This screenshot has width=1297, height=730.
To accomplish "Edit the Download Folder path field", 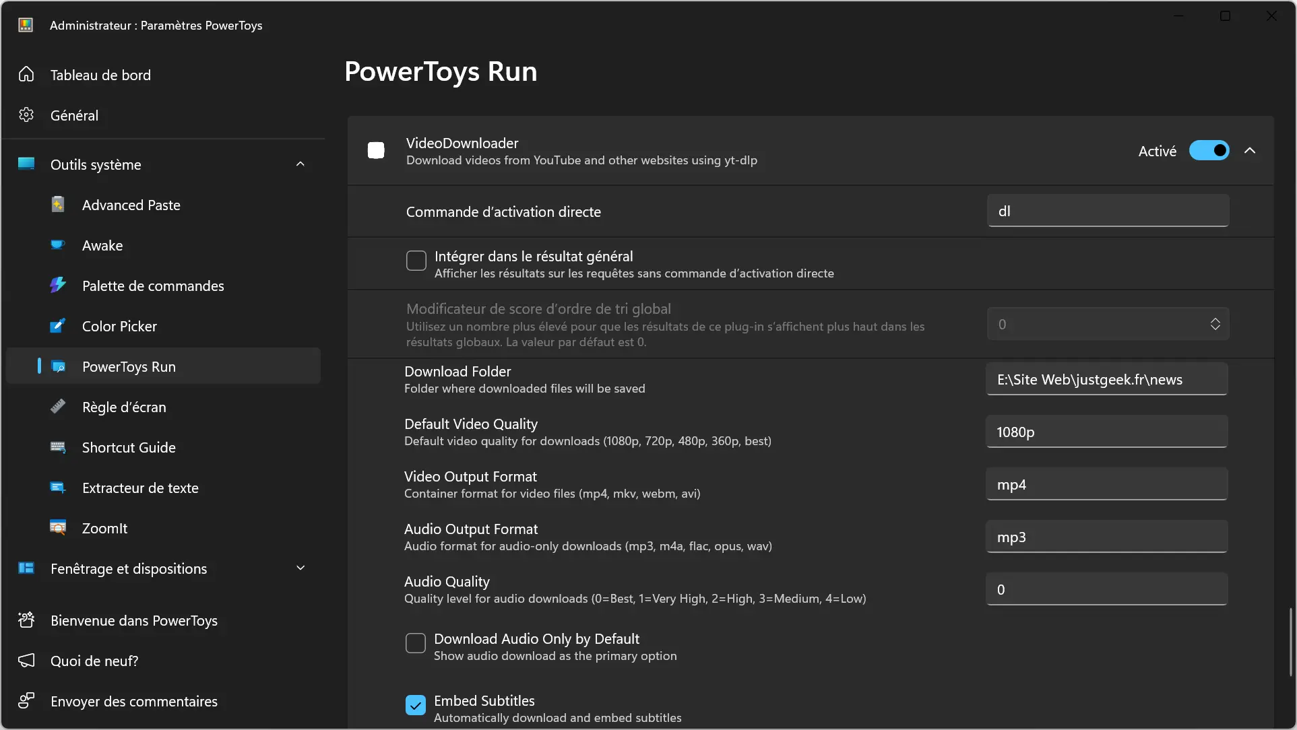I will 1106,379.
